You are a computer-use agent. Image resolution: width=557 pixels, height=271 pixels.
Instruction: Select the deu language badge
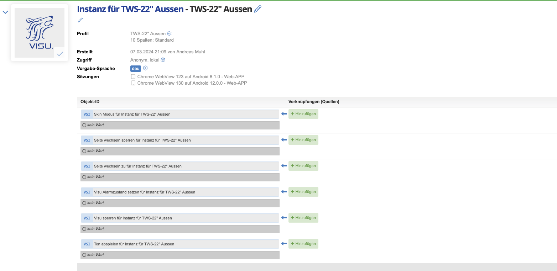point(136,69)
